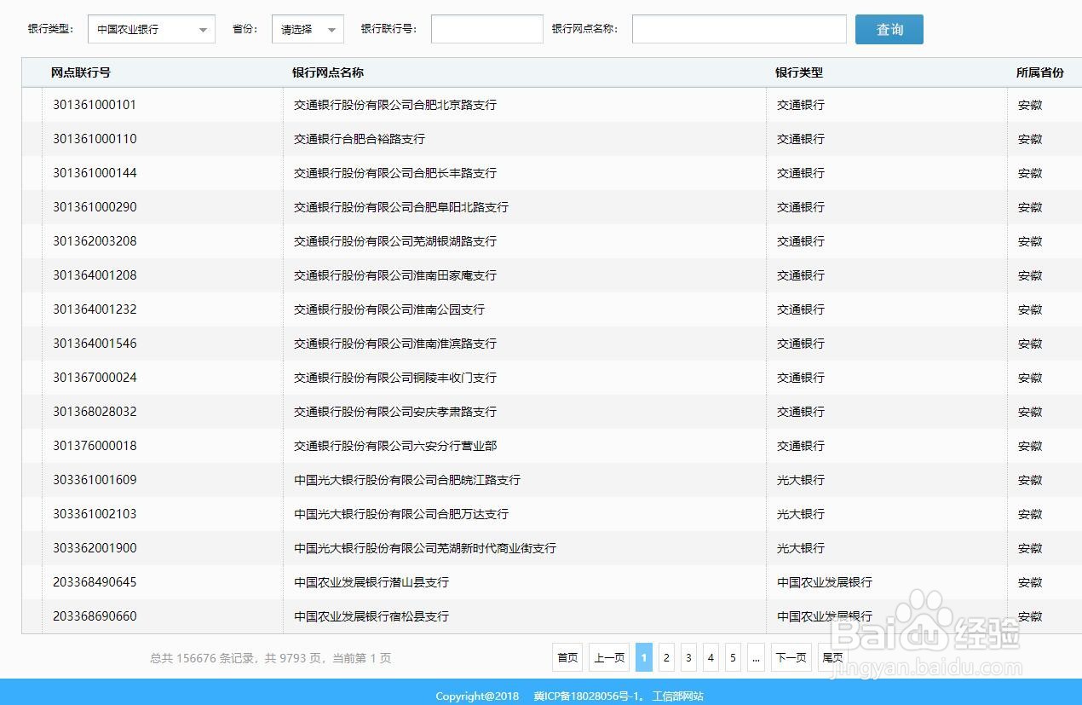Jump to the 尾页 last page

[x=832, y=657]
